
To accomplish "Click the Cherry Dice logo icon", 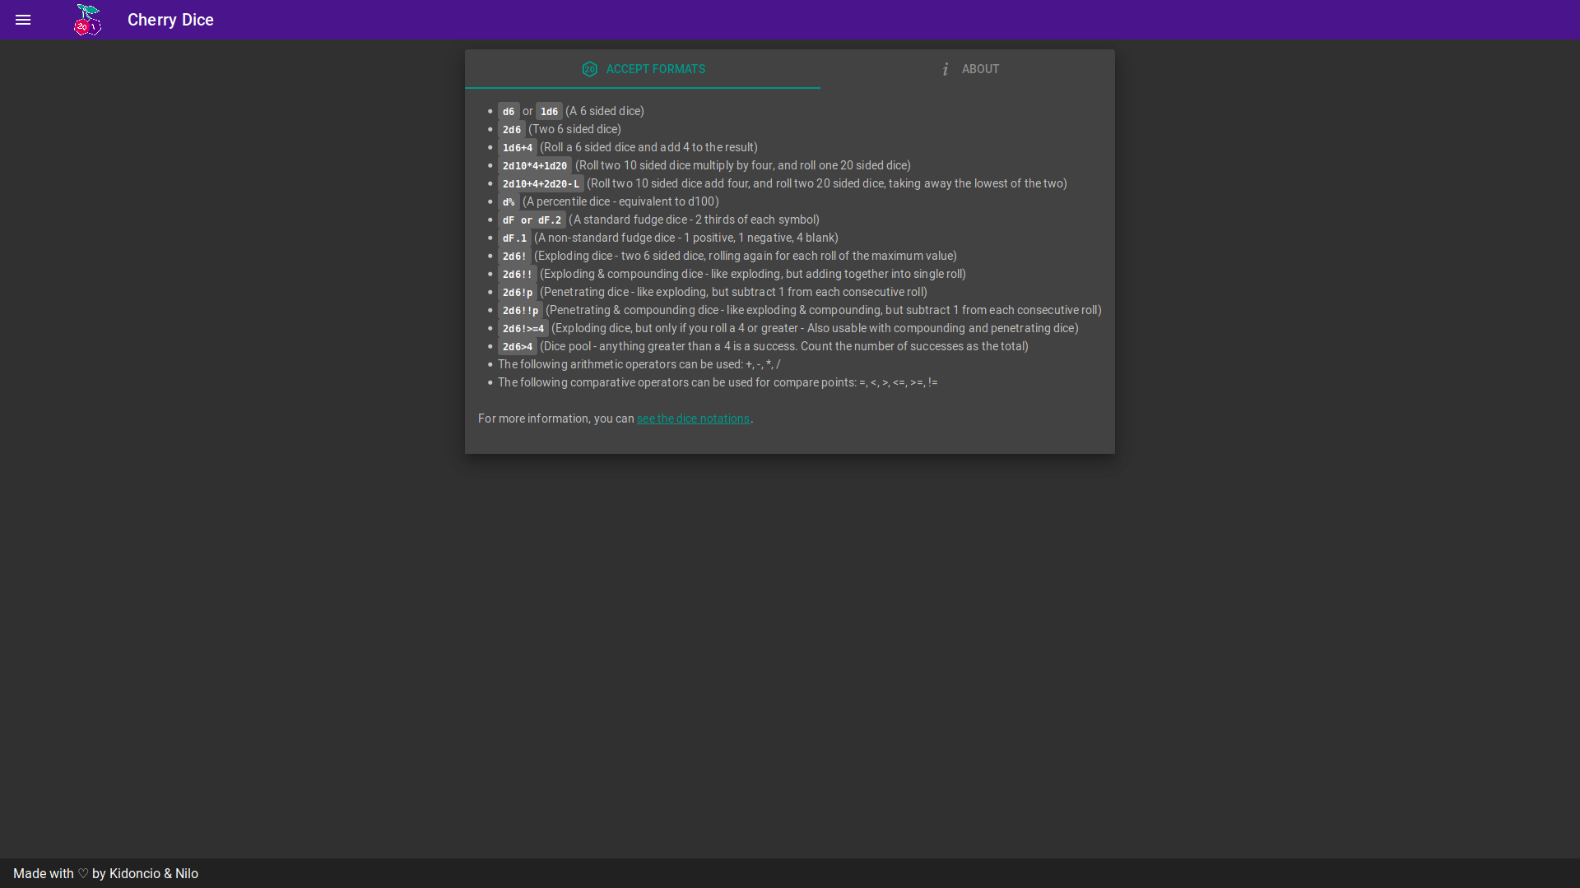I will 87,20.
